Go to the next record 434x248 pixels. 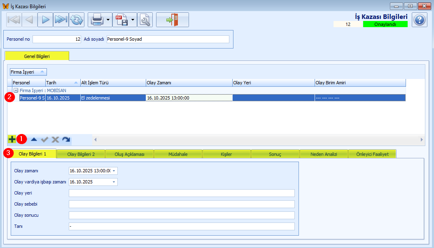click(x=45, y=19)
